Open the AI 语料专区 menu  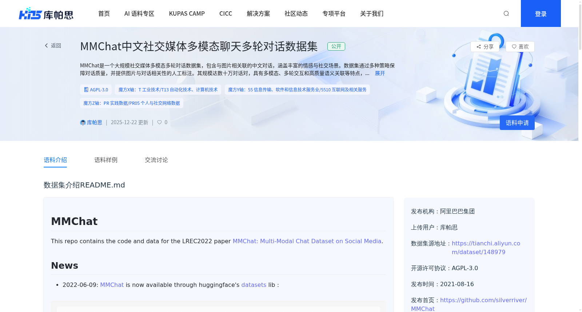[x=139, y=13]
